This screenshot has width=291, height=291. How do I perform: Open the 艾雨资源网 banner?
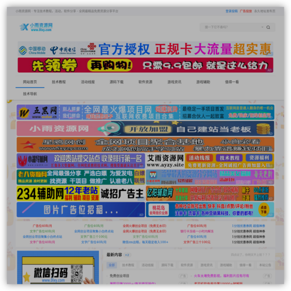[210, 161]
